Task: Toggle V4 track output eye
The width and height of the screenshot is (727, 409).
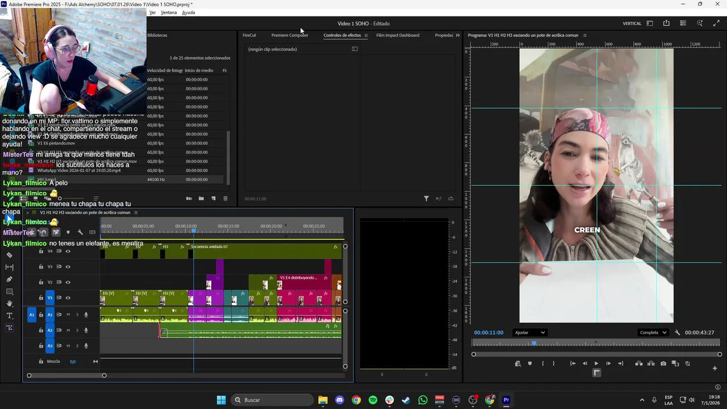Action: click(x=68, y=251)
